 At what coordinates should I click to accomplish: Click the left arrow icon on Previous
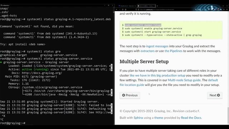point(123,95)
